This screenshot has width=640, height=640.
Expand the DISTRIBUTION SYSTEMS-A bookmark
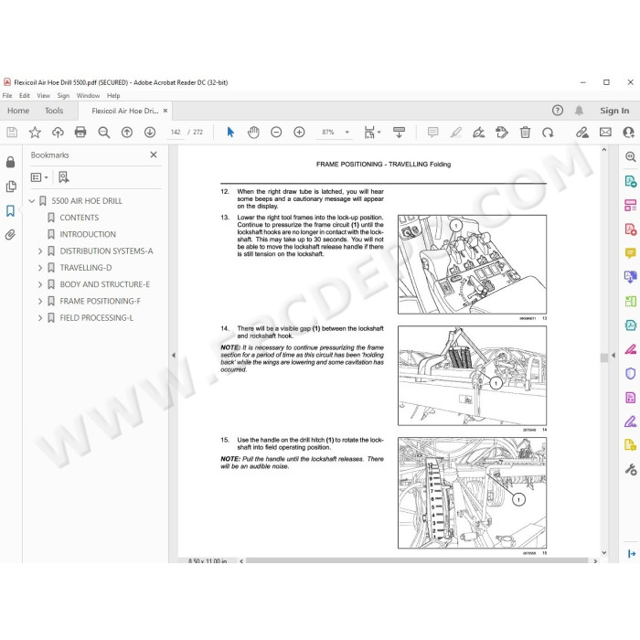pyautogui.click(x=40, y=251)
